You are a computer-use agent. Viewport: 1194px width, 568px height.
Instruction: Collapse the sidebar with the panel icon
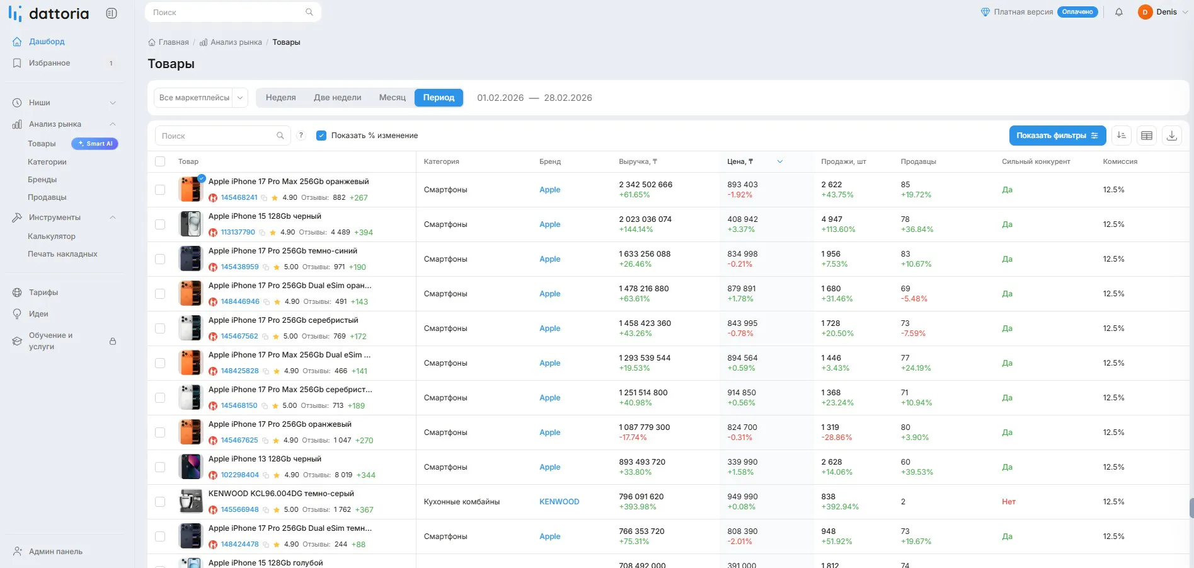pos(112,13)
